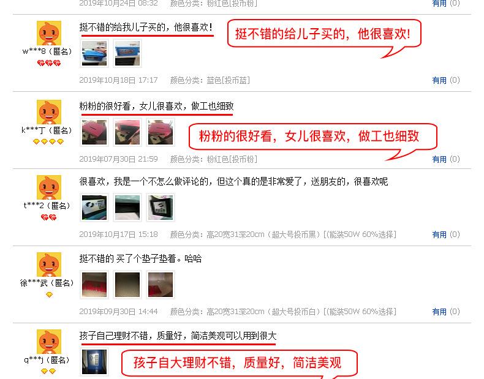The image size is (484, 379).
Task: Click red heart rating icons under w***8
Action: [49, 63]
